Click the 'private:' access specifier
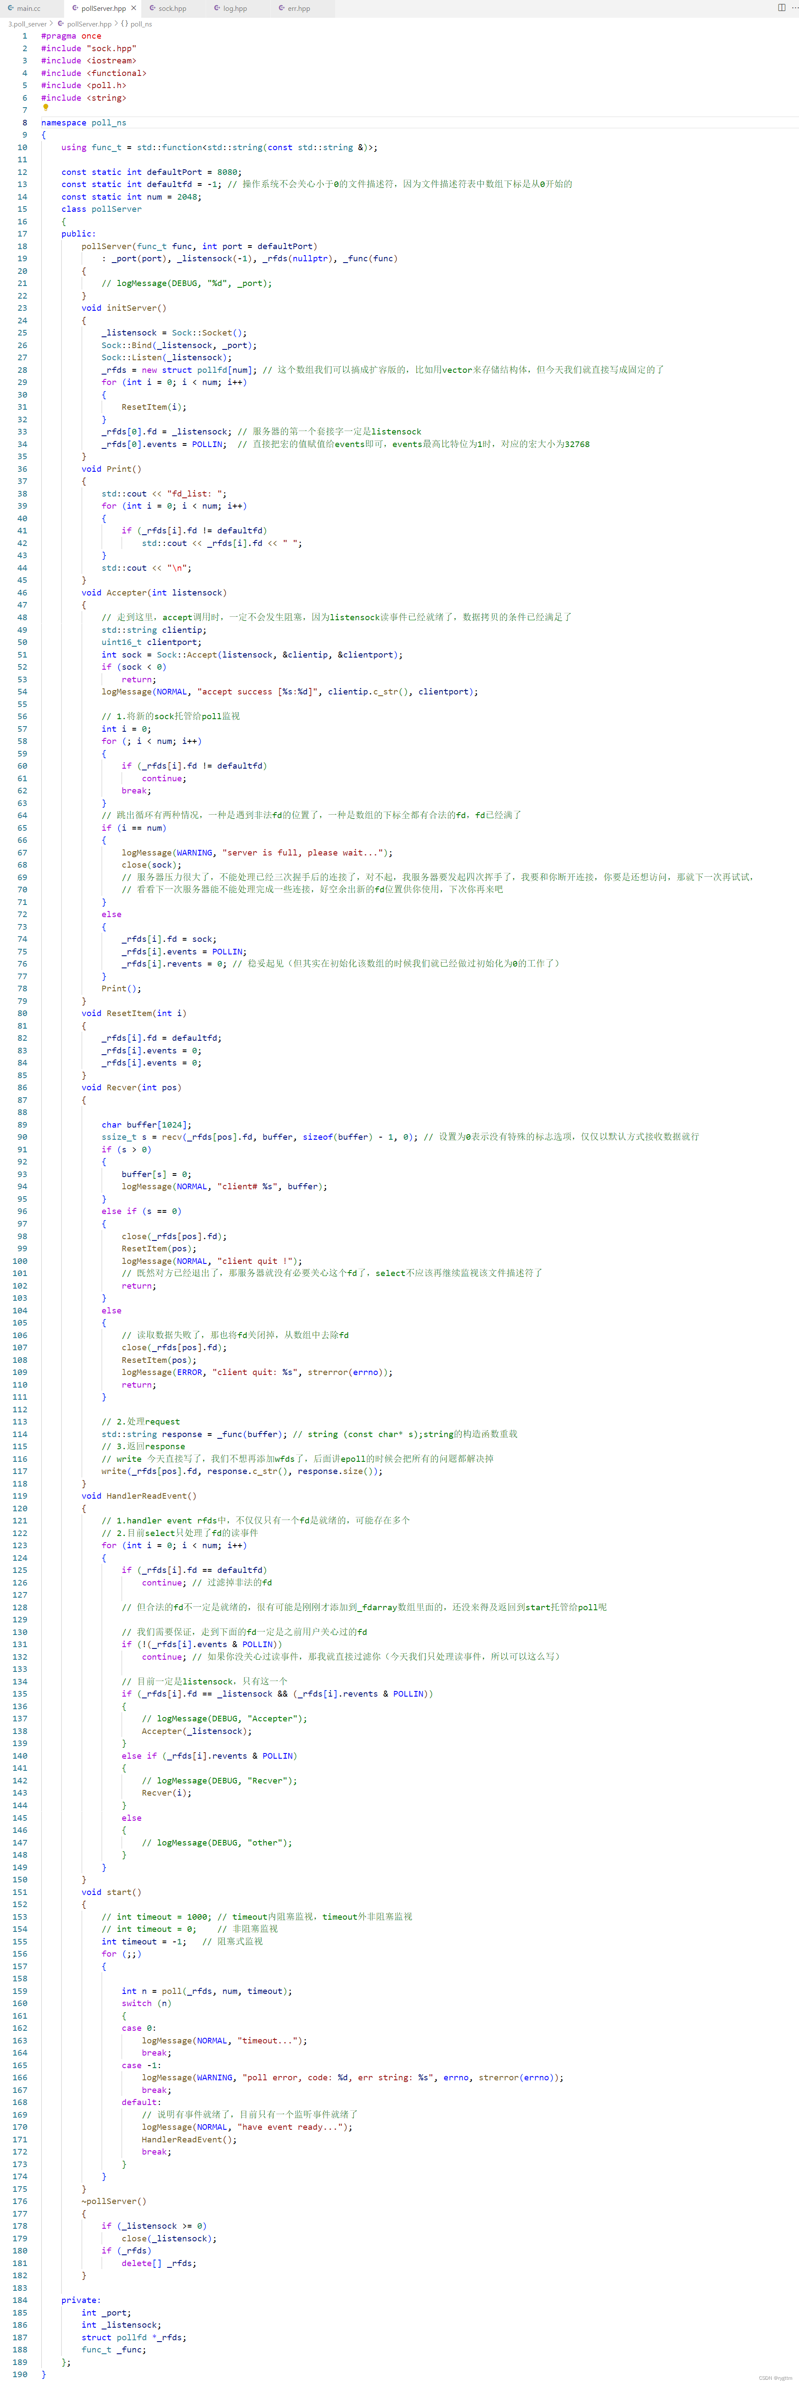Image resolution: width=799 pixels, height=2385 pixels. click(x=82, y=2301)
